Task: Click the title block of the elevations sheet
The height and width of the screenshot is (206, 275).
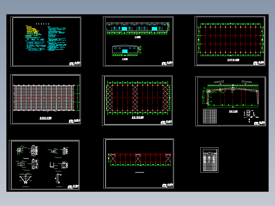Action: pyautogui.click(x=167, y=63)
